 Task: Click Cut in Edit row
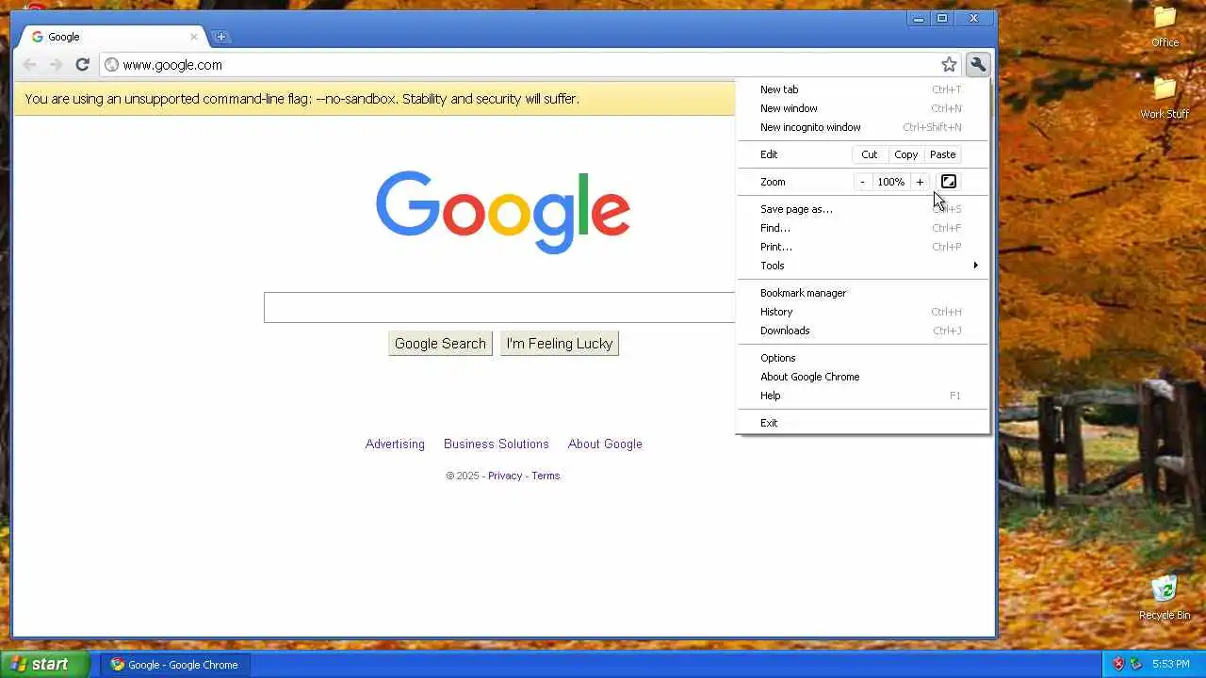(x=870, y=154)
